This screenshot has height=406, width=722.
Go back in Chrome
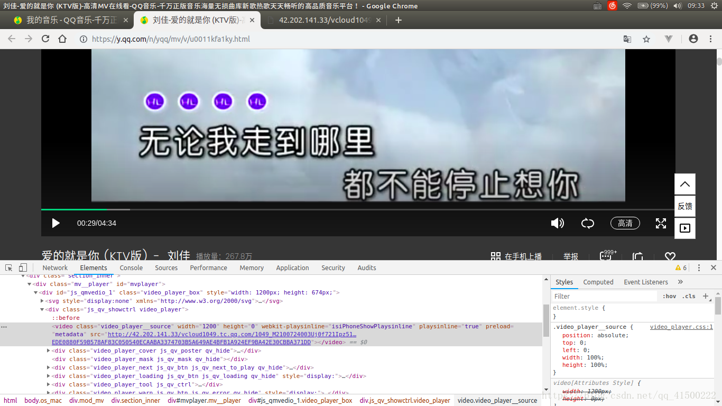coord(12,39)
